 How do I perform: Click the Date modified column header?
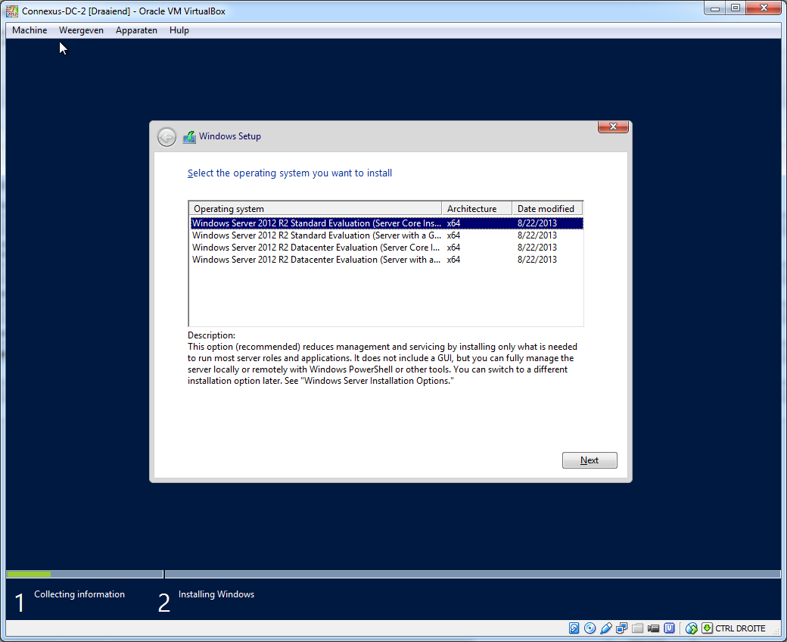point(547,209)
